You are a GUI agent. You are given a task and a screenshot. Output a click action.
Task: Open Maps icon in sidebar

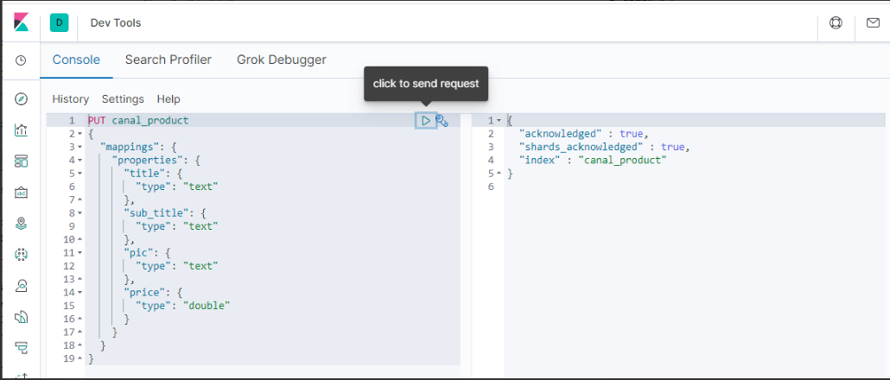(x=21, y=223)
